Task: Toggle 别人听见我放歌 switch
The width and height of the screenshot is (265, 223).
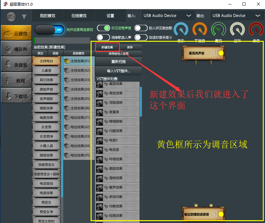Action: 141,28
